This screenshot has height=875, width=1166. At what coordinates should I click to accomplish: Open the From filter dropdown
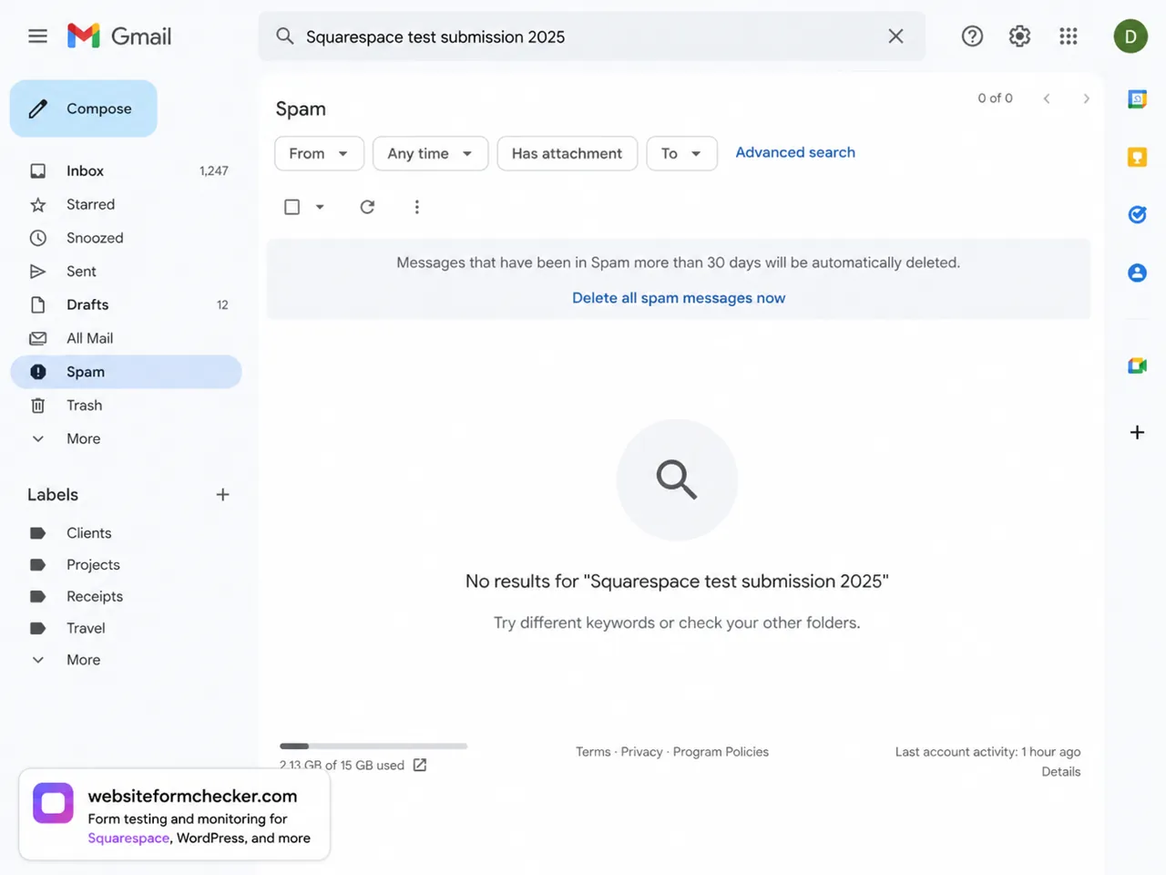point(319,153)
